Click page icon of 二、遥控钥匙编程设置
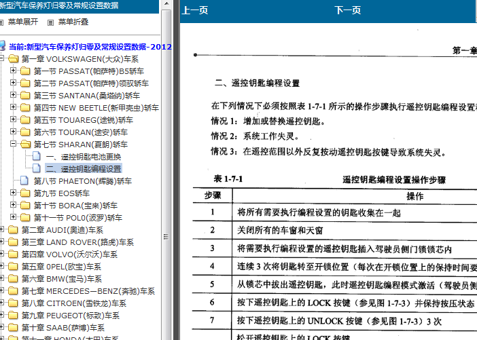The width and height of the screenshot is (477, 340). pos(37,168)
